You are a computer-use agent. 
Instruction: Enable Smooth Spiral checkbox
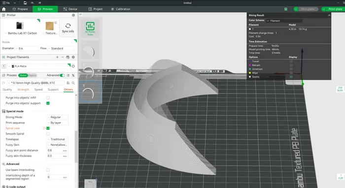[x=48, y=134]
